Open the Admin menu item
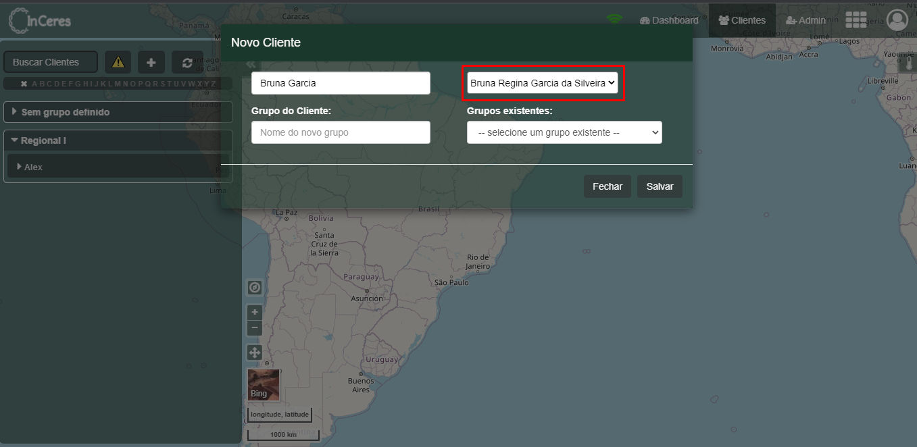The width and height of the screenshot is (917, 447). 806,20
